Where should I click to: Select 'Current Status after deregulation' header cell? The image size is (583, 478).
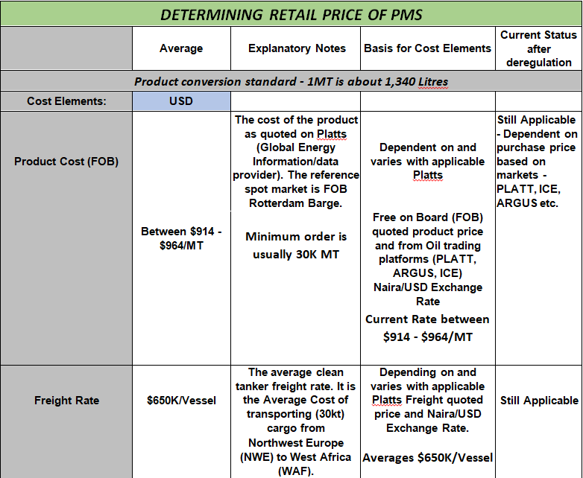click(538, 48)
